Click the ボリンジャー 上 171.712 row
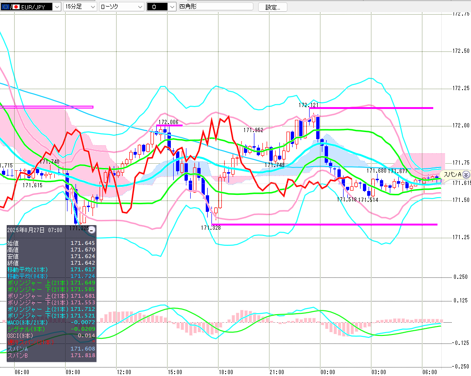The width and height of the screenshot is (471, 376). [x=51, y=309]
